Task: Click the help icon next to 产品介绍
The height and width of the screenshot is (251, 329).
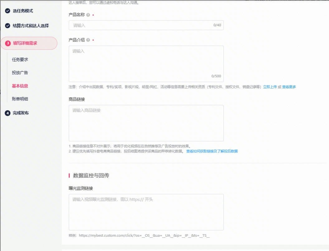Action: tap(88, 40)
